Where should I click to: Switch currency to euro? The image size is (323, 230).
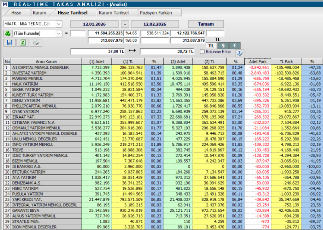tap(235, 45)
